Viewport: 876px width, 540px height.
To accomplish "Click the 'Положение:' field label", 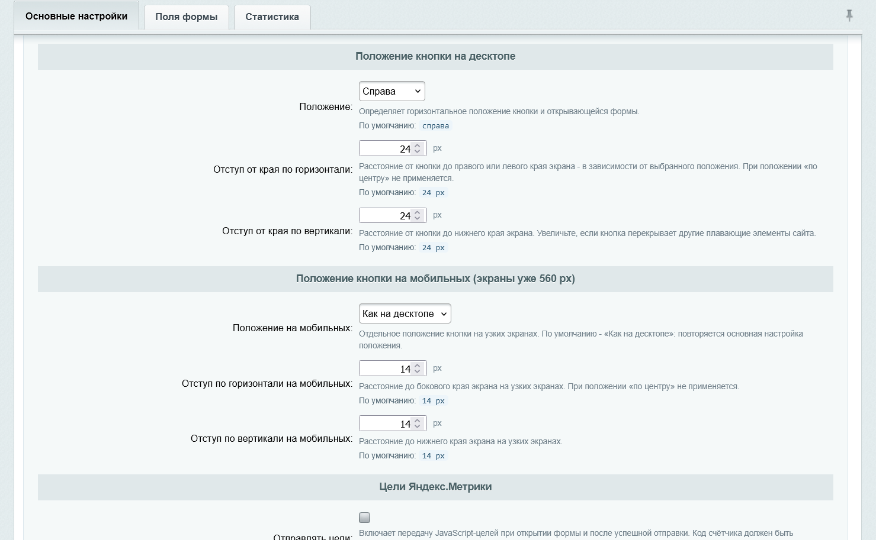I will [326, 107].
